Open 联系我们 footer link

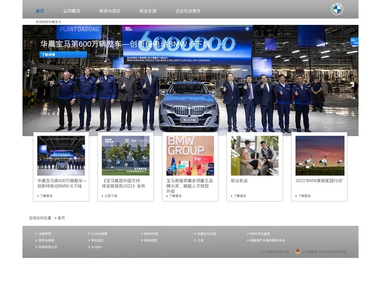click(98, 240)
